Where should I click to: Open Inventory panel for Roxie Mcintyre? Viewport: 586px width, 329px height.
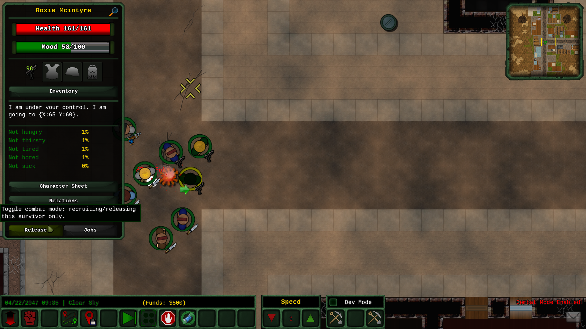click(x=63, y=91)
